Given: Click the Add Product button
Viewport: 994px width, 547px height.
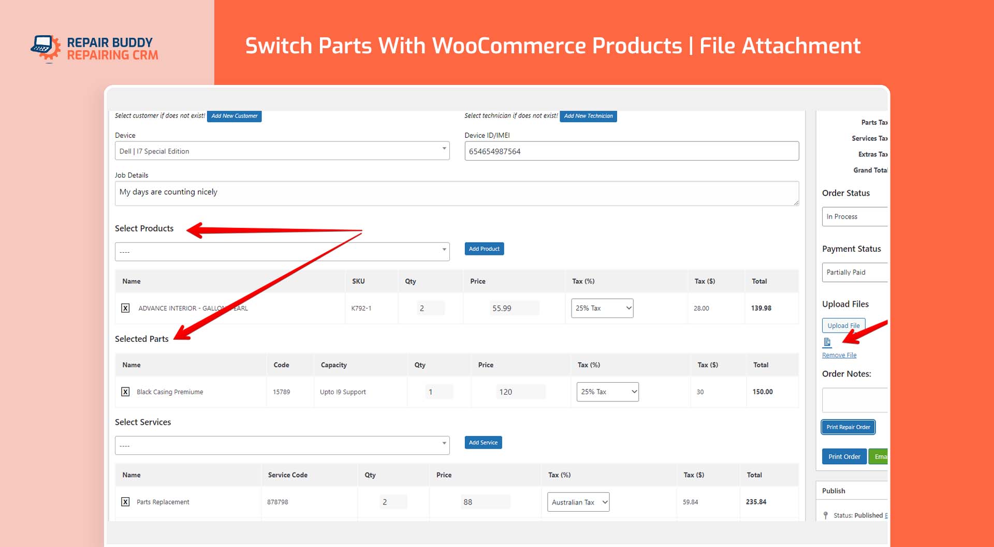Looking at the screenshot, I should (x=484, y=249).
